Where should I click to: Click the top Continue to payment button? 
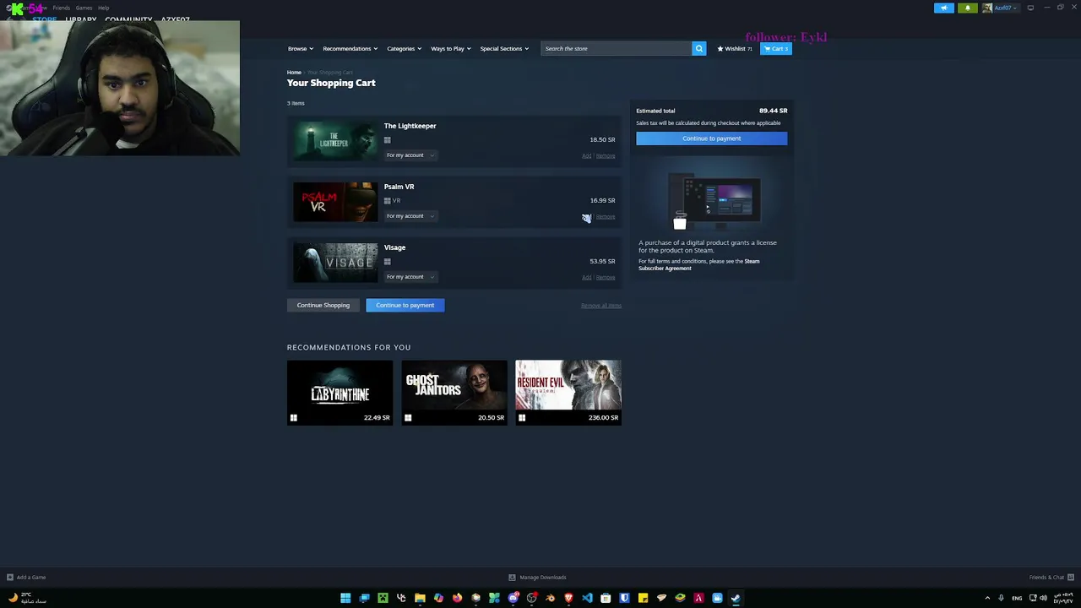click(x=711, y=138)
